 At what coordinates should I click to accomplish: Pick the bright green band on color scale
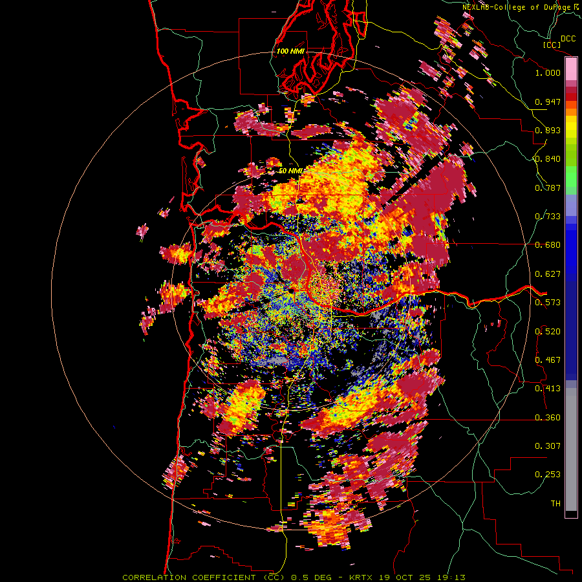click(571, 177)
